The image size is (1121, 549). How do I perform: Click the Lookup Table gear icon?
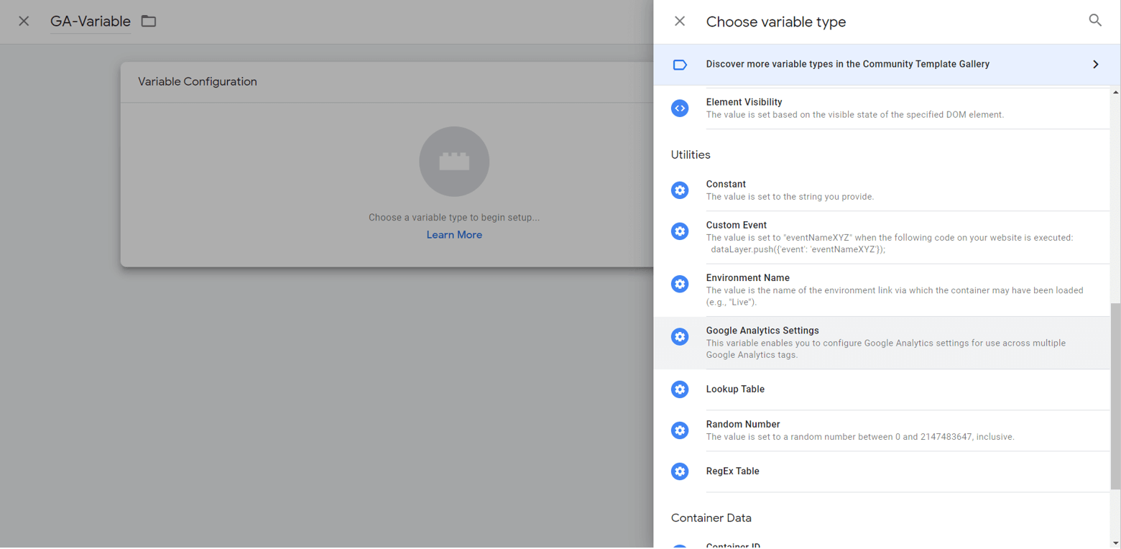pyautogui.click(x=679, y=389)
